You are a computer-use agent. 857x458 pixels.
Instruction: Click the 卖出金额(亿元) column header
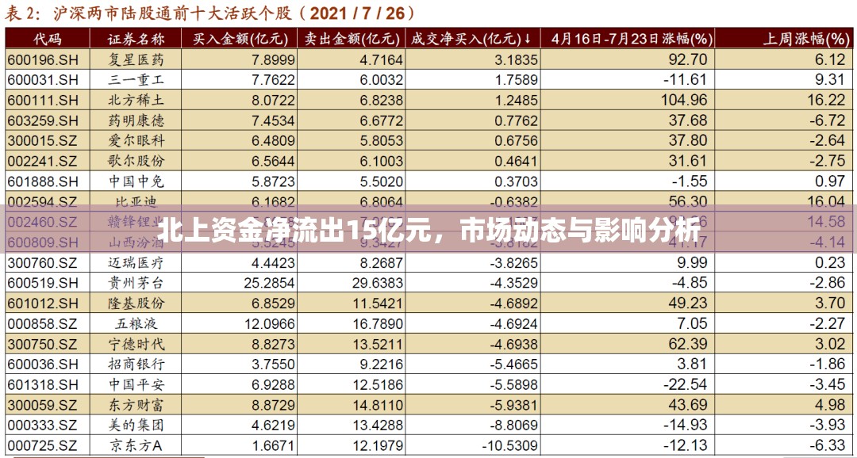(351, 39)
